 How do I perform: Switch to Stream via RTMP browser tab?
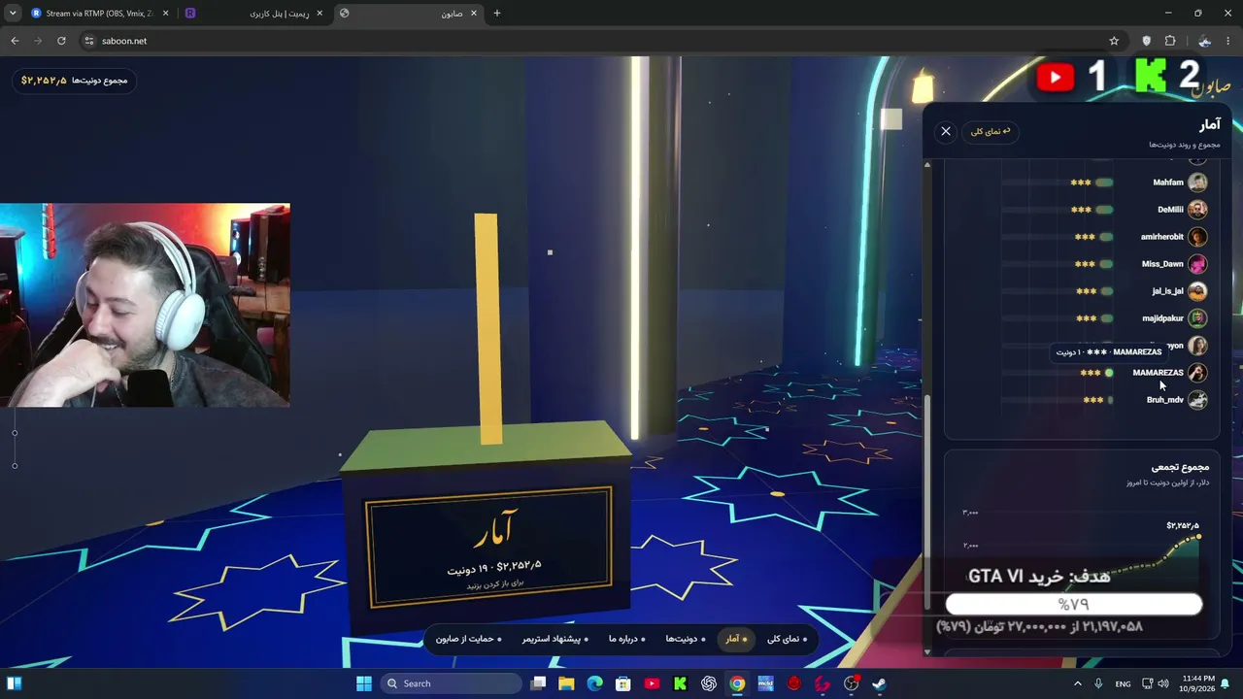point(97,14)
